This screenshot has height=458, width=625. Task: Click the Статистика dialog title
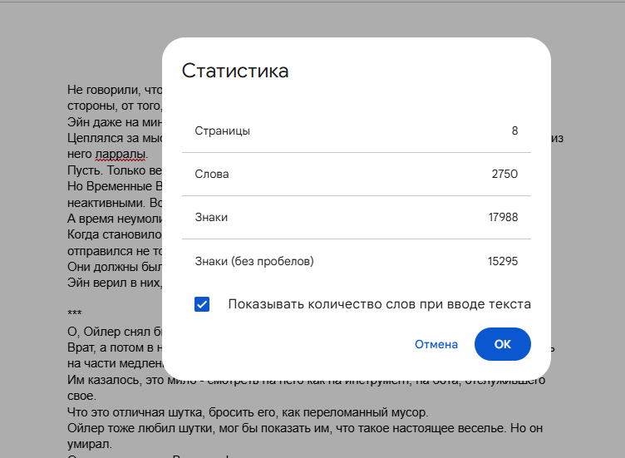point(235,71)
